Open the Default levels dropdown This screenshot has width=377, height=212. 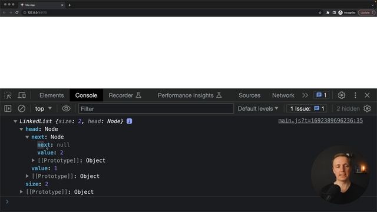tap(258, 108)
